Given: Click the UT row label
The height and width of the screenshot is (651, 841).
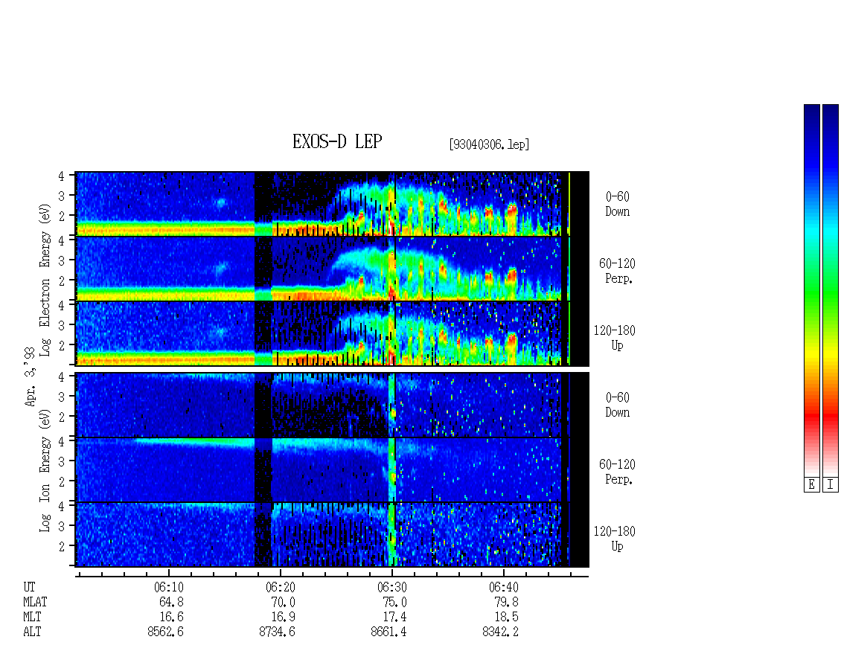Looking at the screenshot, I should pyautogui.click(x=29, y=587).
